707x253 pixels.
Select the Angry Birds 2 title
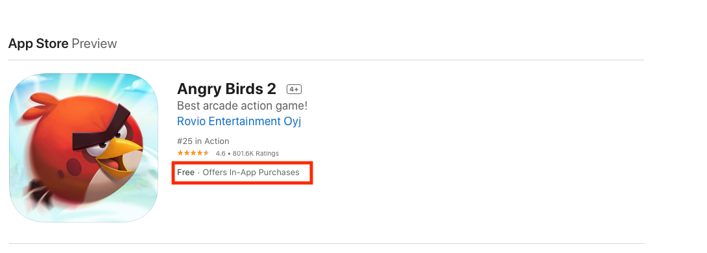[x=226, y=89]
